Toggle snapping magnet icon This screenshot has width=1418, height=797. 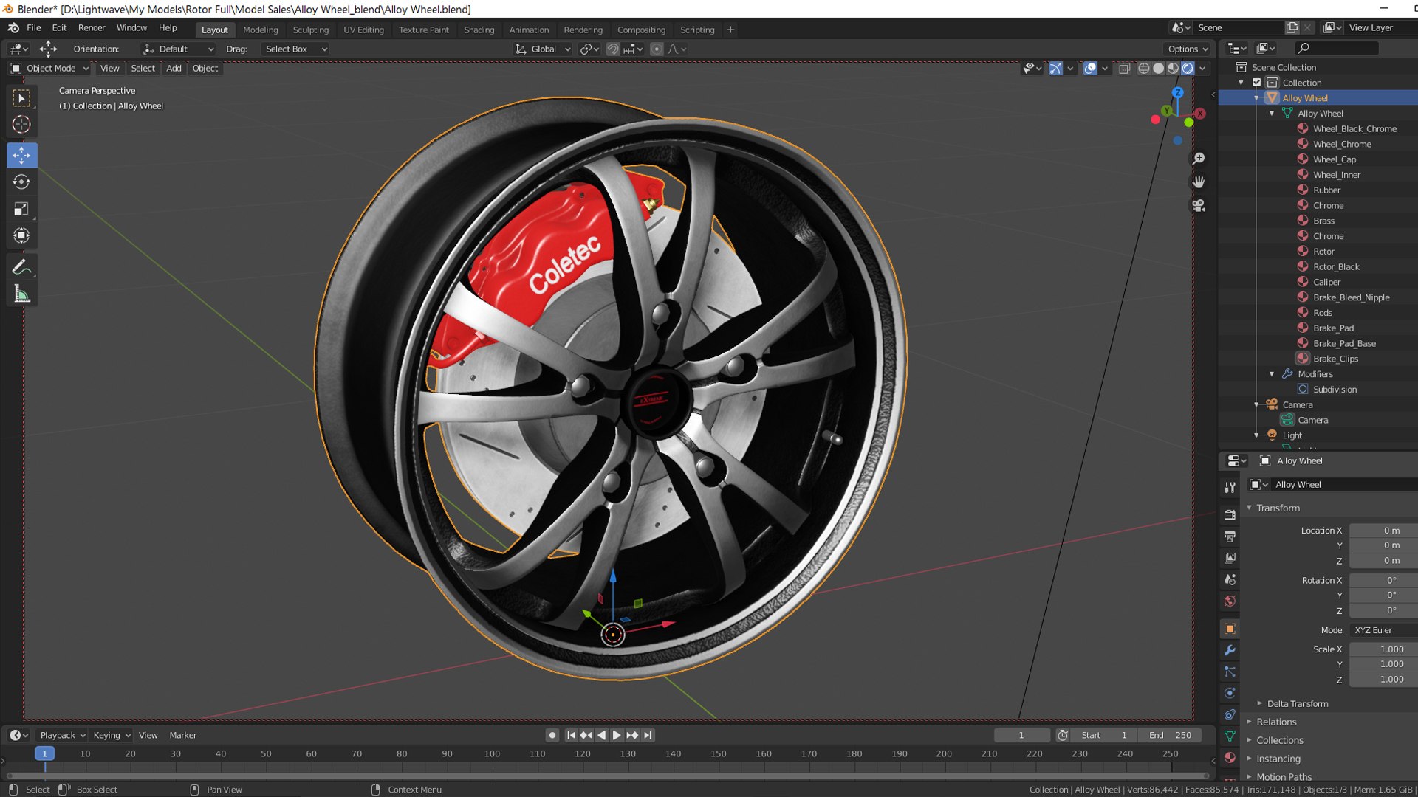pyautogui.click(x=612, y=49)
